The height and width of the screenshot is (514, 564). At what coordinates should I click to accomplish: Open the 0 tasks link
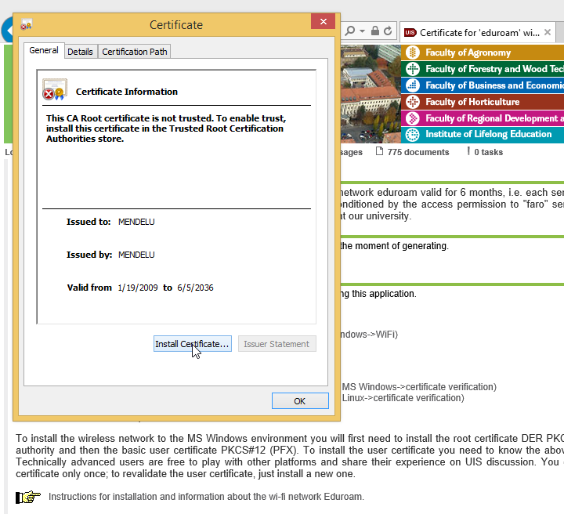click(x=488, y=152)
